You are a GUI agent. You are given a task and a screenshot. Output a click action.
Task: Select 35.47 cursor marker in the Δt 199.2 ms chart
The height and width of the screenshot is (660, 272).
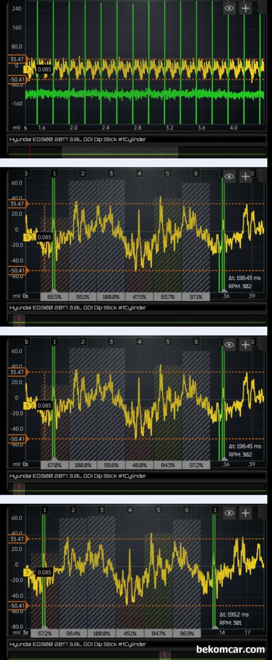click(18, 539)
